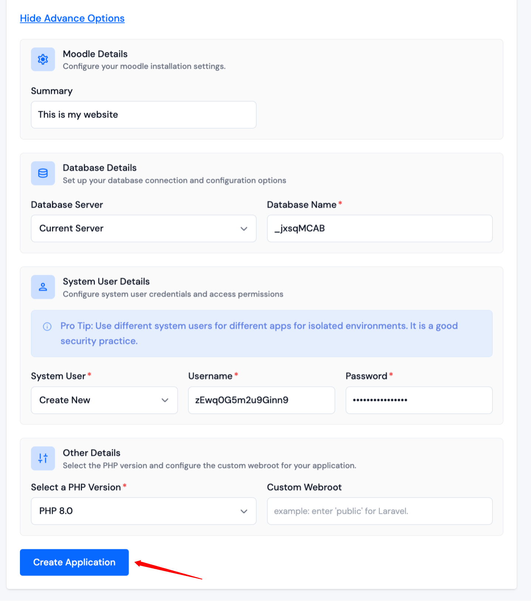Viewport: 531px width, 601px height.
Task: Click Hide Advance Options link
Action: click(72, 18)
